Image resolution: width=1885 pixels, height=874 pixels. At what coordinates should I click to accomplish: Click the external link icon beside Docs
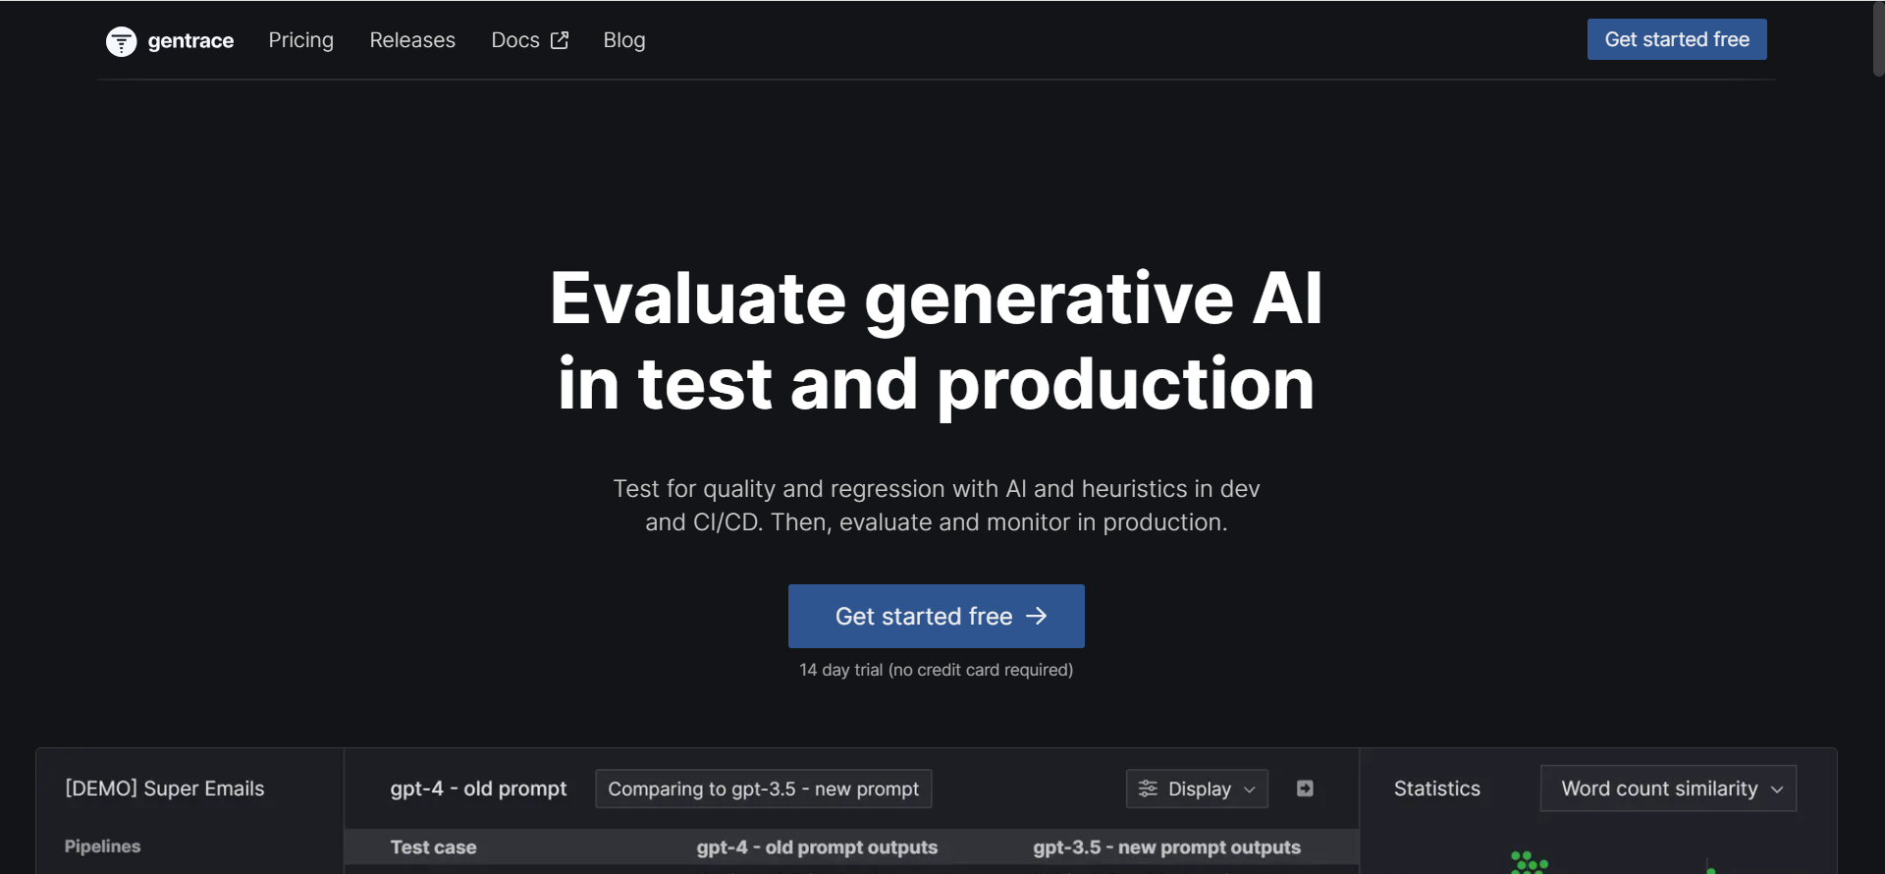560,40
